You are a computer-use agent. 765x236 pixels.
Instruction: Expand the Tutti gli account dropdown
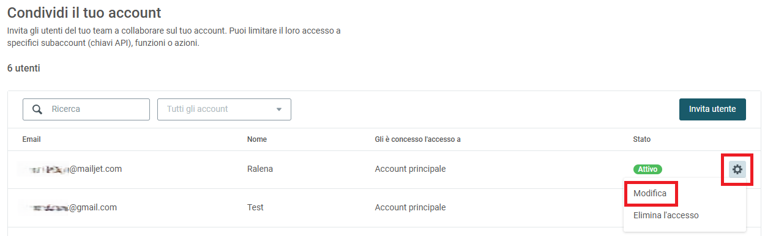click(224, 109)
